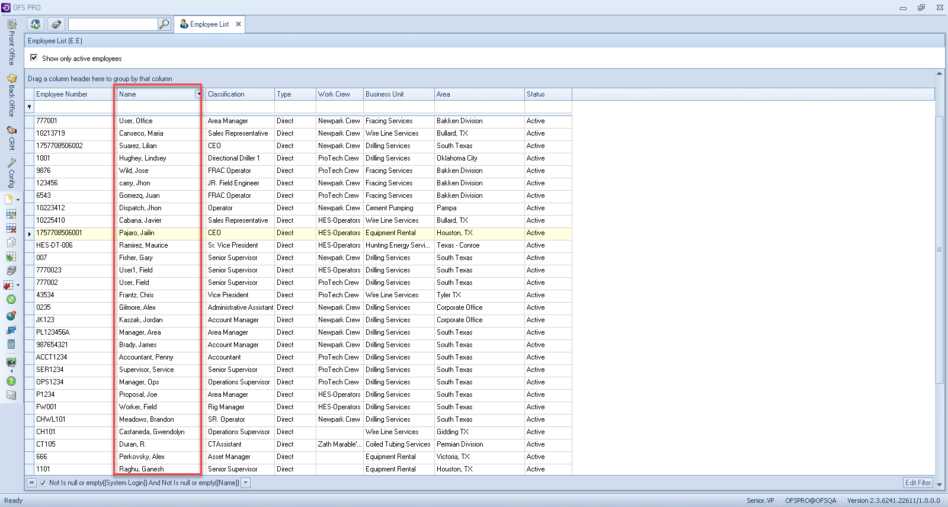This screenshot has width=948, height=507.
Task: Sort by Type column header
Action: 295,94
